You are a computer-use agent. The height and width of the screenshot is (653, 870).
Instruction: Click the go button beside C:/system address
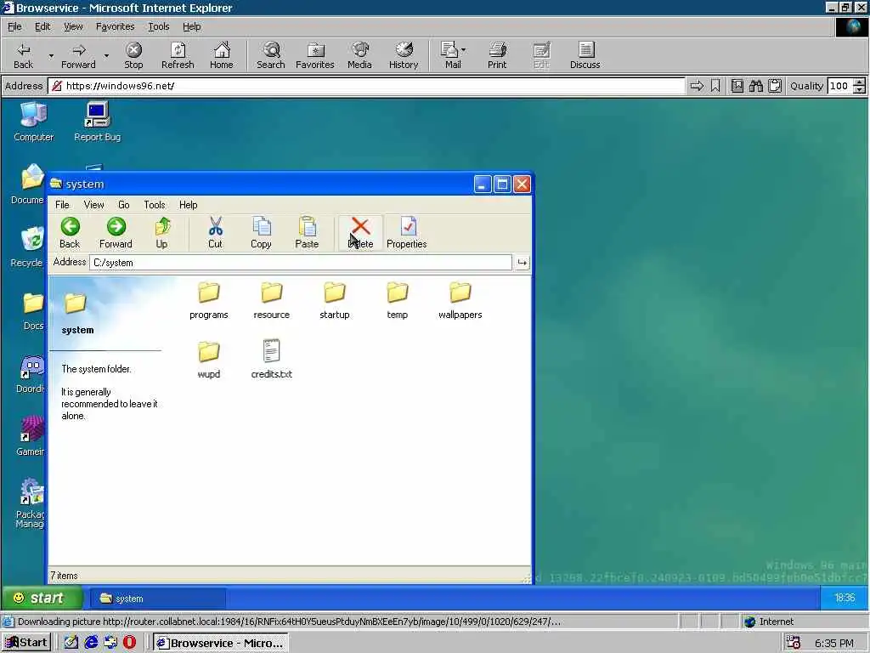(x=523, y=263)
